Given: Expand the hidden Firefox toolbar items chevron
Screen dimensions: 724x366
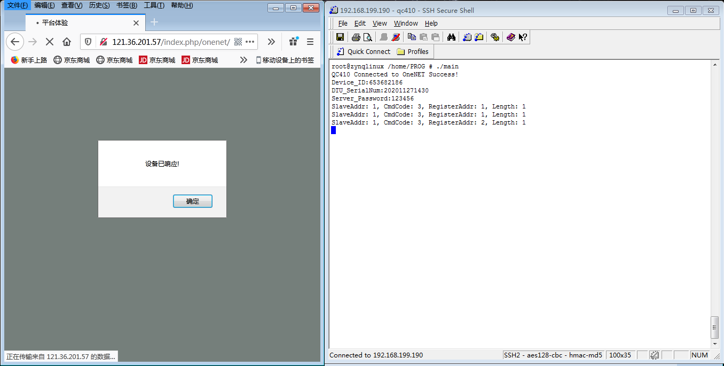Looking at the screenshot, I should click(x=271, y=42).
